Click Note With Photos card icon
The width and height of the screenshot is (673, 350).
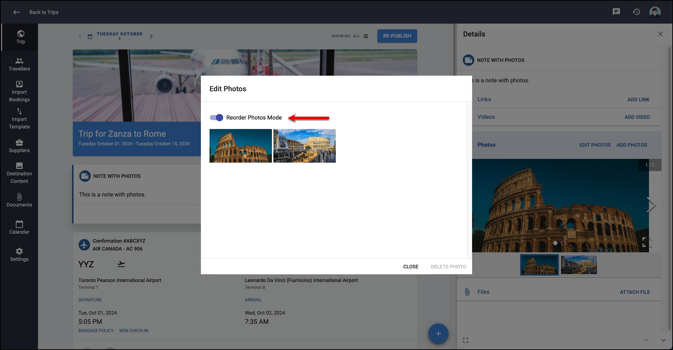[x=85, y=176]
